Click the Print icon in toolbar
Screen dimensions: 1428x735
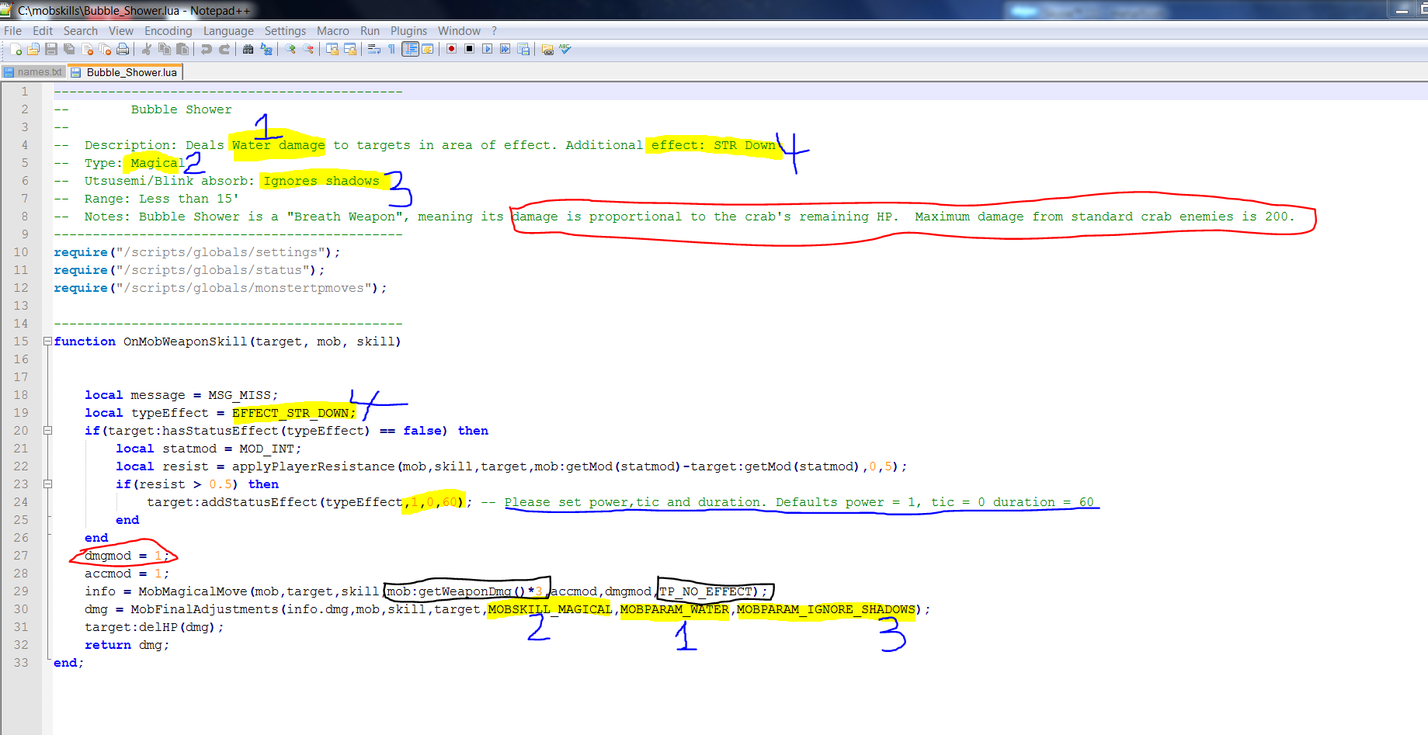point(123,50)
